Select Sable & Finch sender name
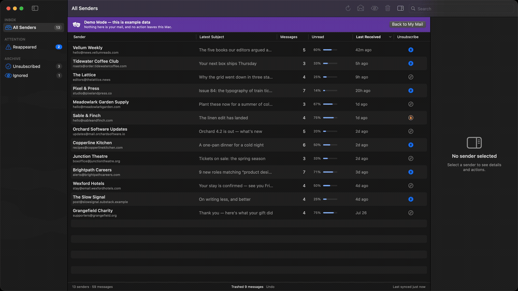 87,115
